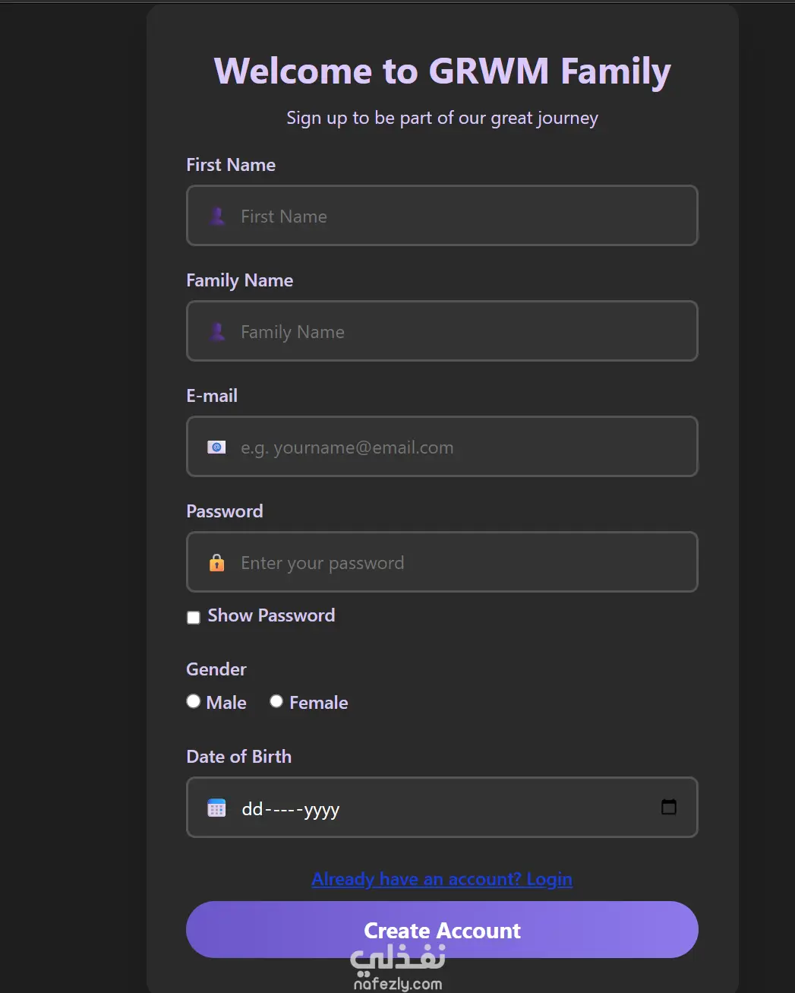Screen dimensions: 795x993
Task: Click the user icon in Family Name field
Action: 217,332
